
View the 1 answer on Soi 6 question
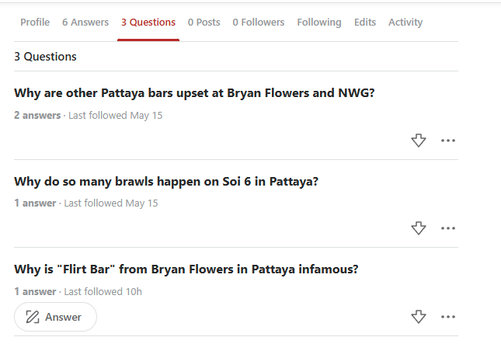tap(35, 203)
